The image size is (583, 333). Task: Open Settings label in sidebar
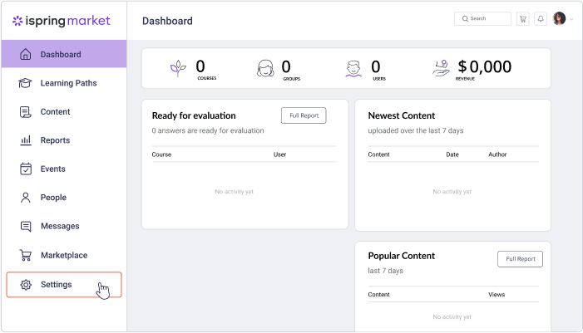57,284
